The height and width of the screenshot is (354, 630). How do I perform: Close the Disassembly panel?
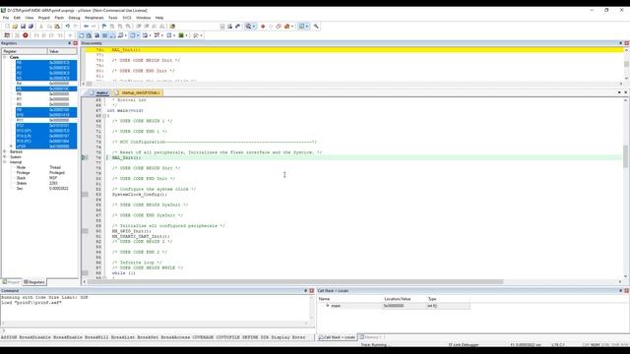pos(626,43)
